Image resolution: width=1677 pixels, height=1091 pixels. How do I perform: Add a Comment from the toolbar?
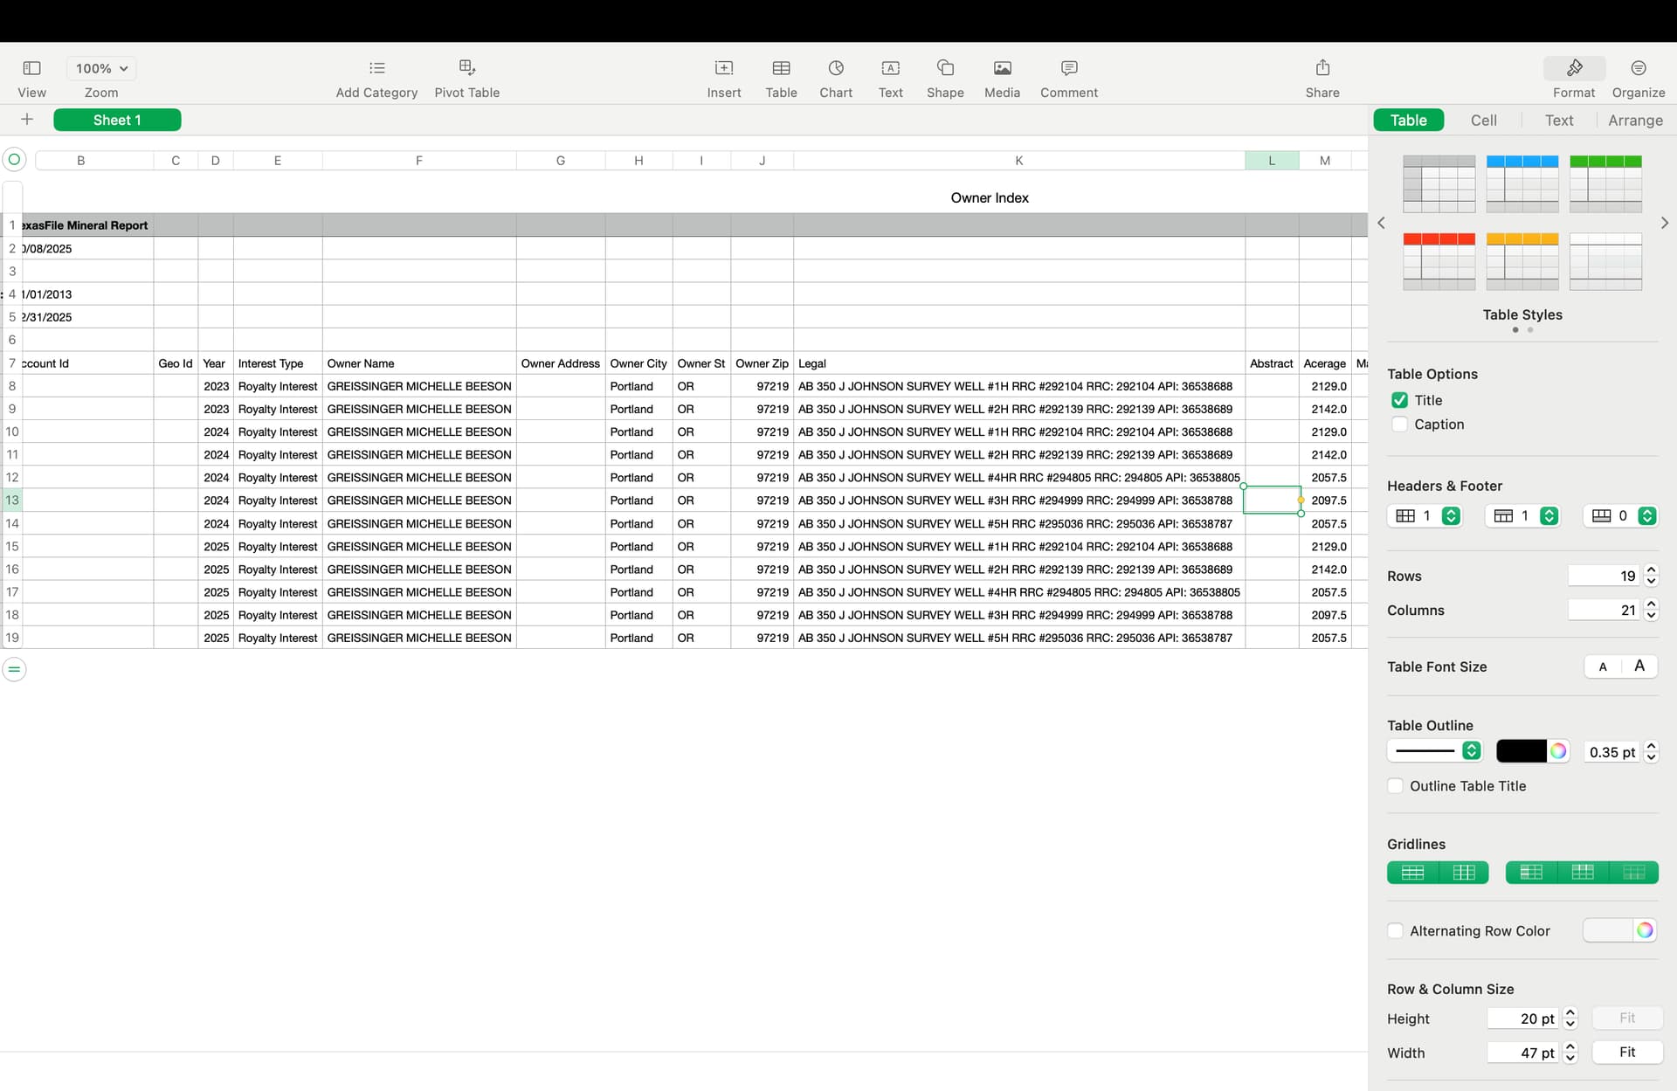coord(1068,68)
